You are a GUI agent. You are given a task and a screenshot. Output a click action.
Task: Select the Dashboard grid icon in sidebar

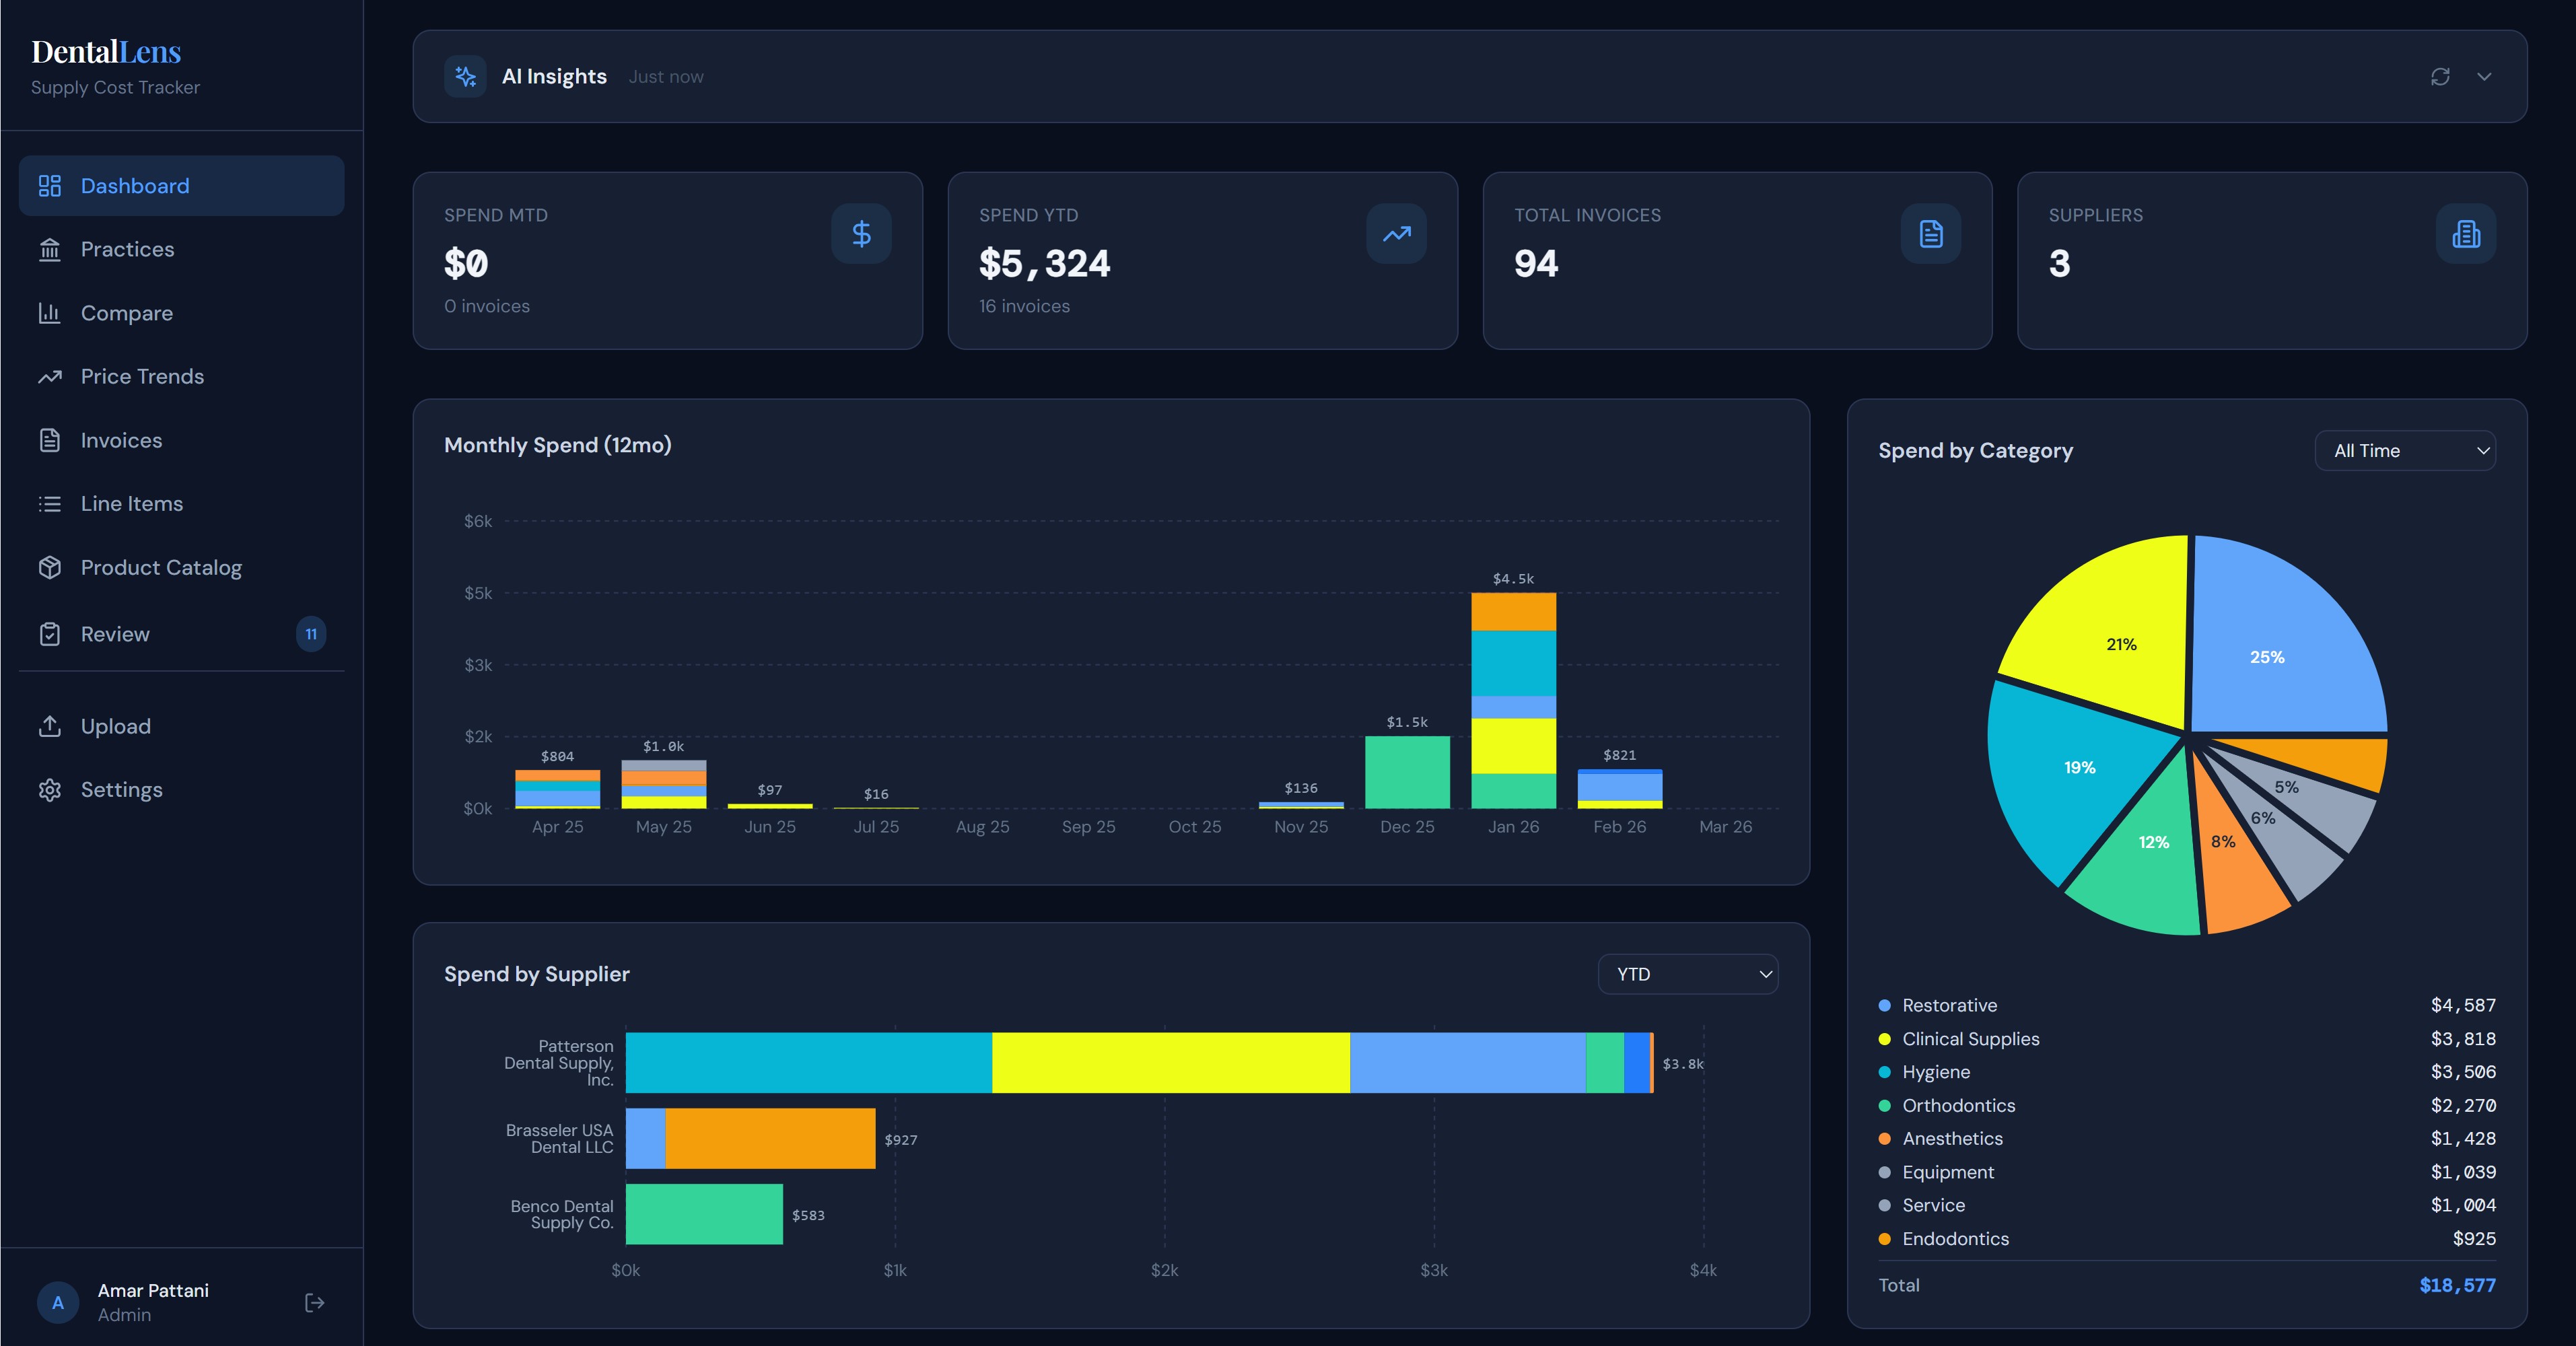click(x=51, y=185)
